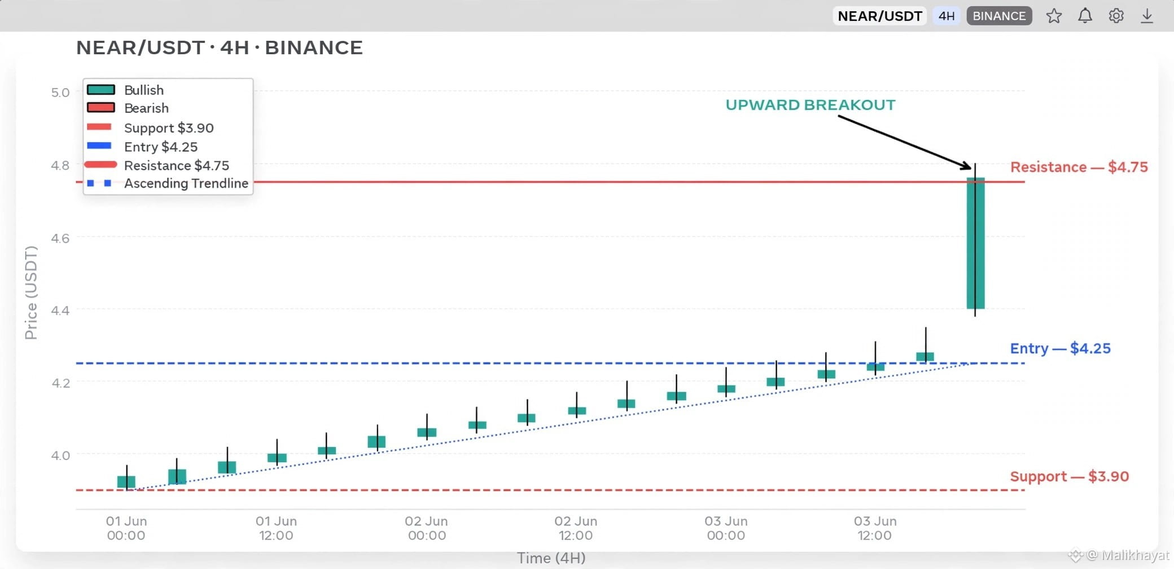Select the 4H timeframe chip
The height and width of the screenshot is (569, 1174).
(x=947, y=16)
